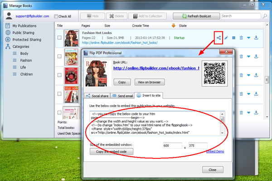
Task: Maximize the Manage Books window
Action: coord(253,4)
